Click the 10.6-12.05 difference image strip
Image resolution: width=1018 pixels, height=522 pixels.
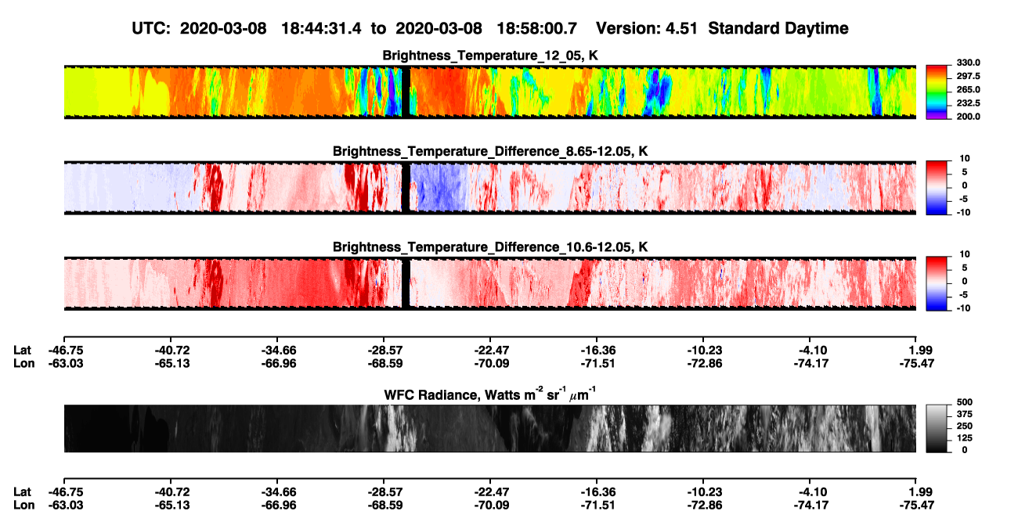point(489,283)
